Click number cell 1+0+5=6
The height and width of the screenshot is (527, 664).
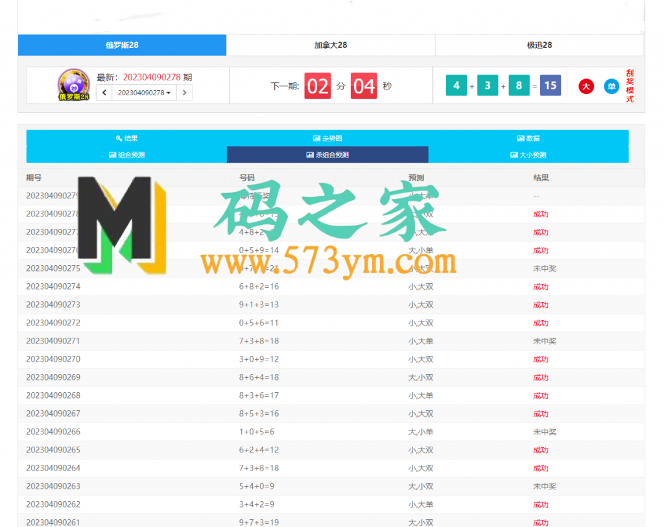pyautogui.click(x=257, y=432)
